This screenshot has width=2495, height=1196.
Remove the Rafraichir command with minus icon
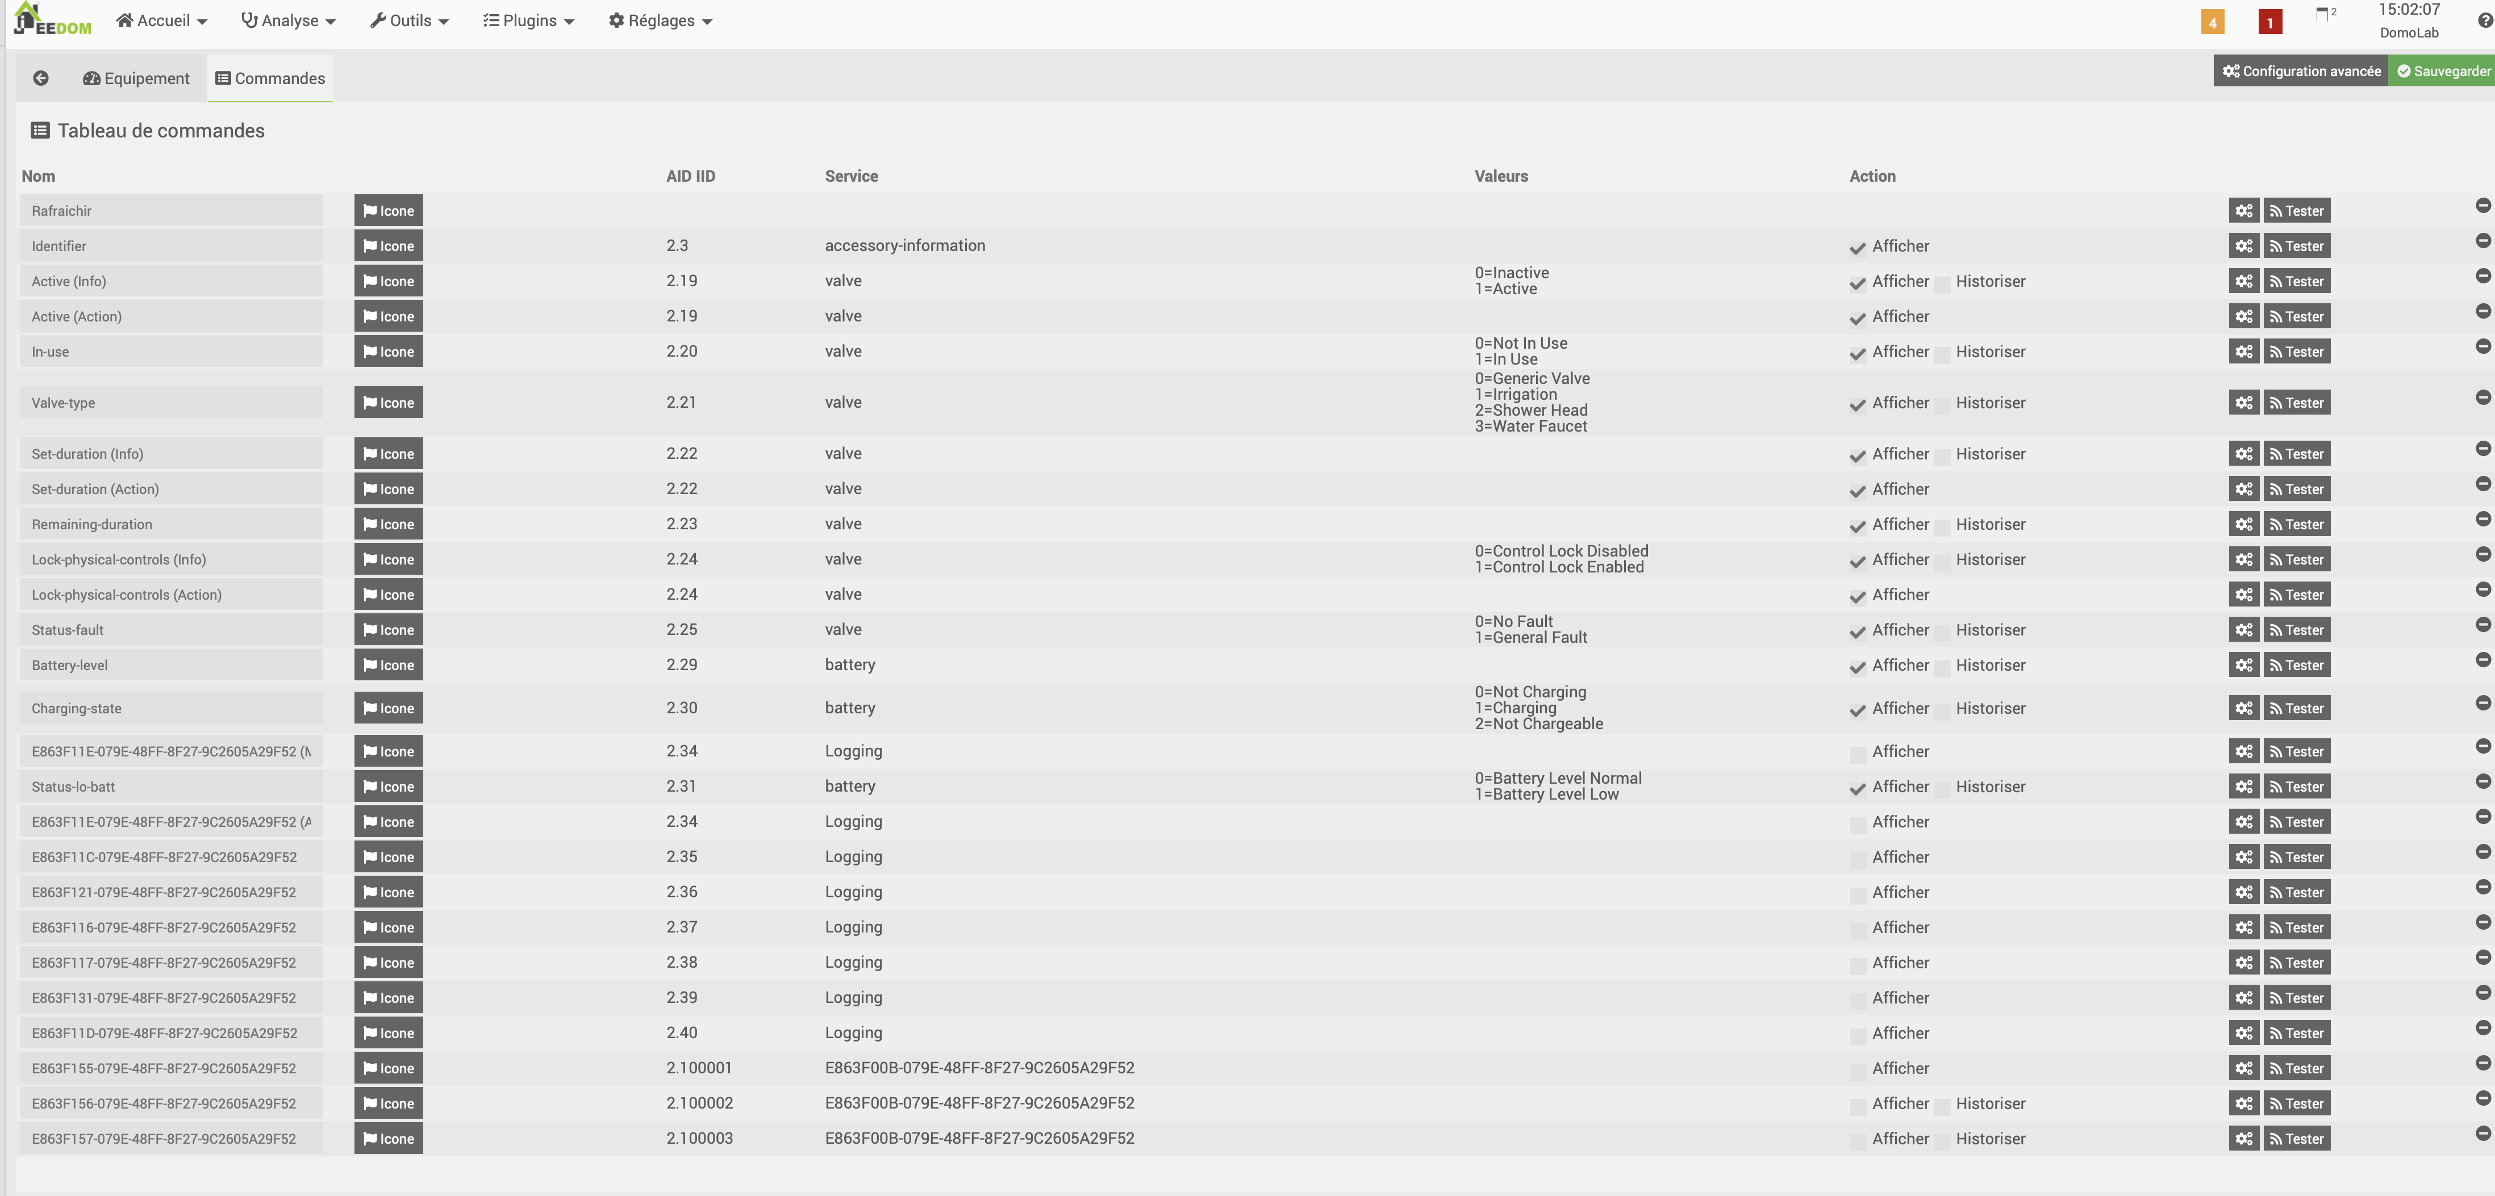pos(2483,206)
